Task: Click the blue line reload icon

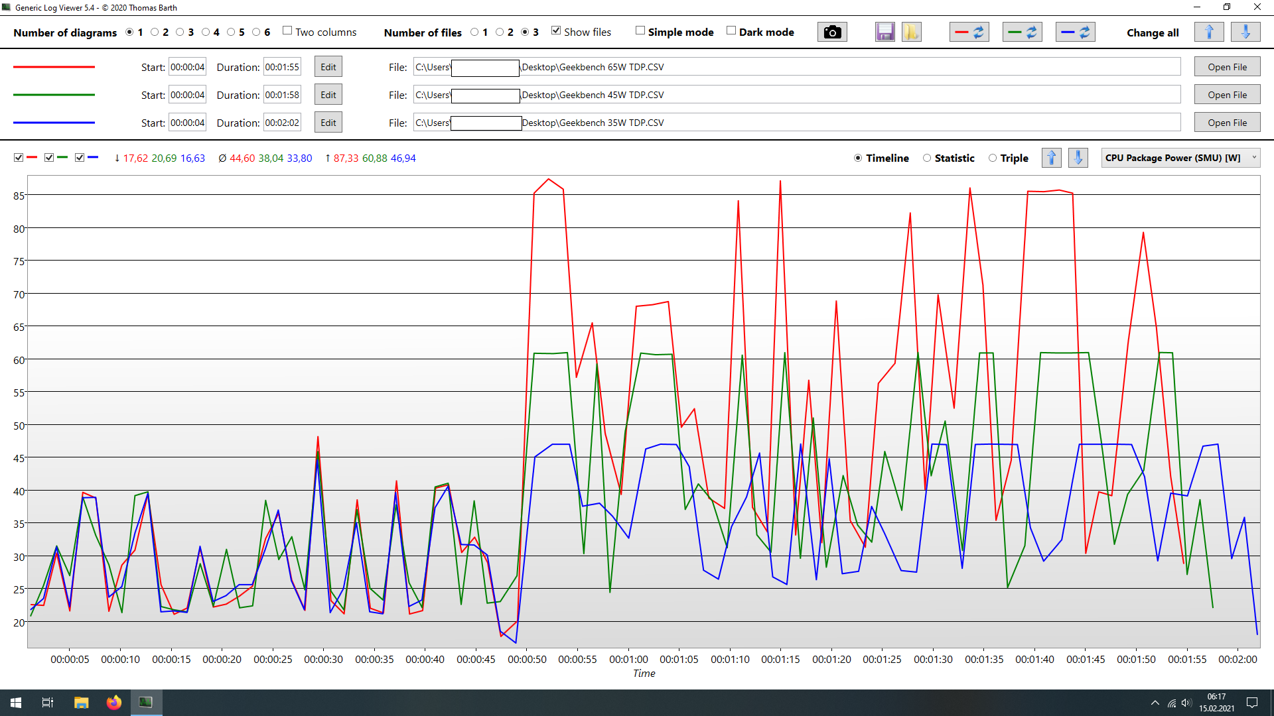Action: [x=1075, y=32]
